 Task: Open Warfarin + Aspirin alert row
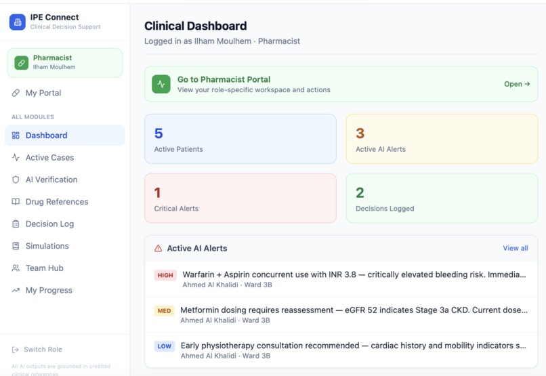pyautogui.click(x=341, y=279)
